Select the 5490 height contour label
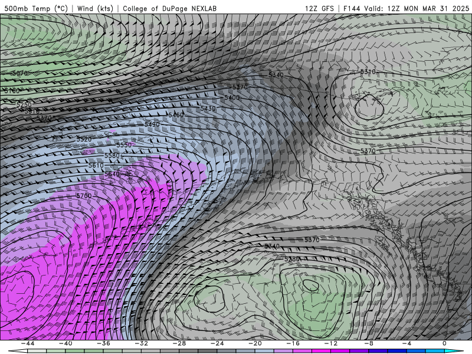Screen dimensions: 472x354 (152, 124)
